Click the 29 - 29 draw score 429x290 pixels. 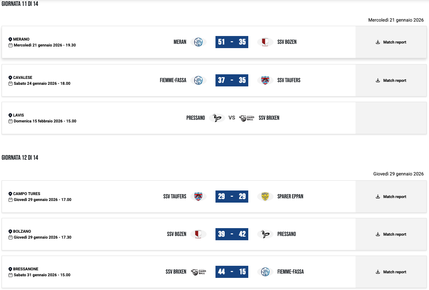pos(232,196)
